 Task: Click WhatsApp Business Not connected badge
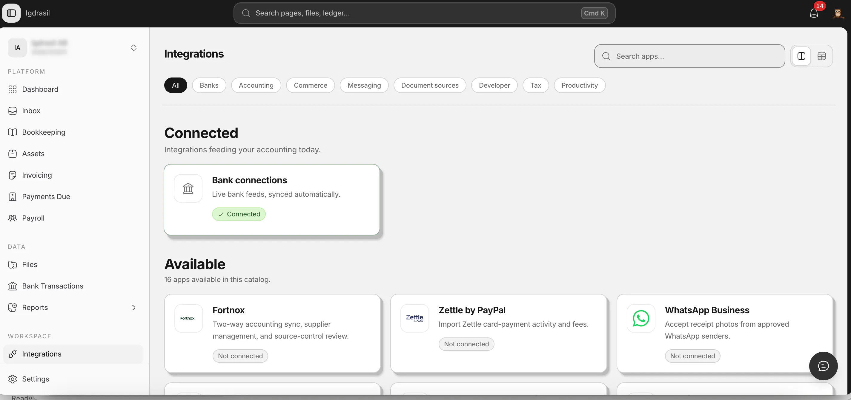pyautogui.click(x=692, y=356)
